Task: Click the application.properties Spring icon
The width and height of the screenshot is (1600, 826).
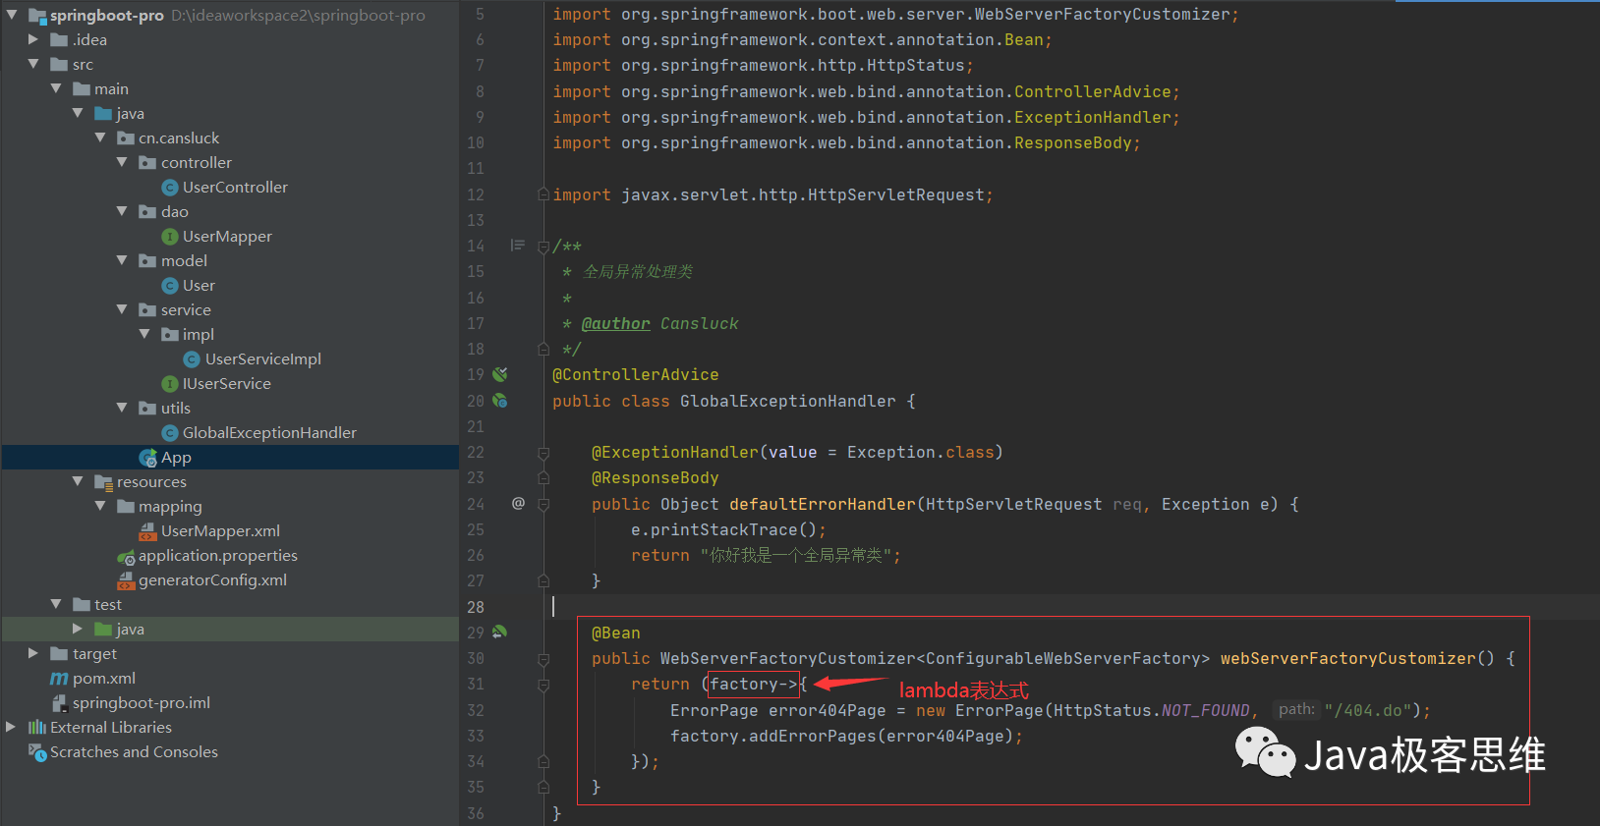Action: coord(126,556)
